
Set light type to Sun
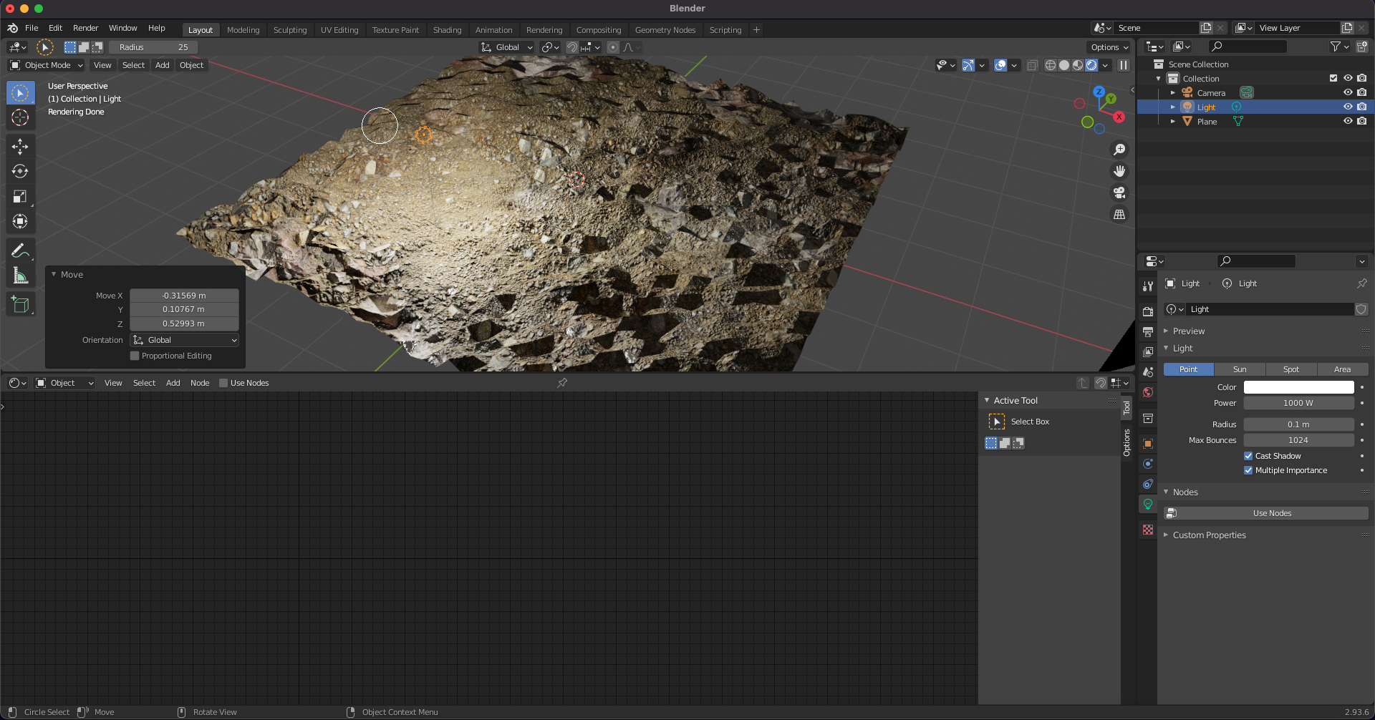1239,369
